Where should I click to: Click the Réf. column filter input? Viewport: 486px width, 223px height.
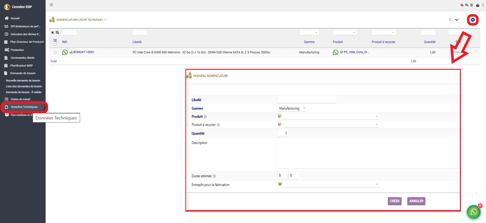click(x=69, y=32)
